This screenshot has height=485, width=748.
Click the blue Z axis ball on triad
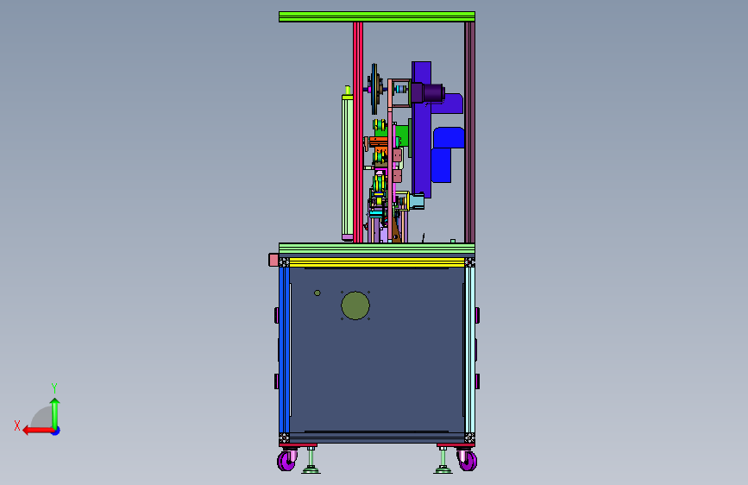click(56, 431)
